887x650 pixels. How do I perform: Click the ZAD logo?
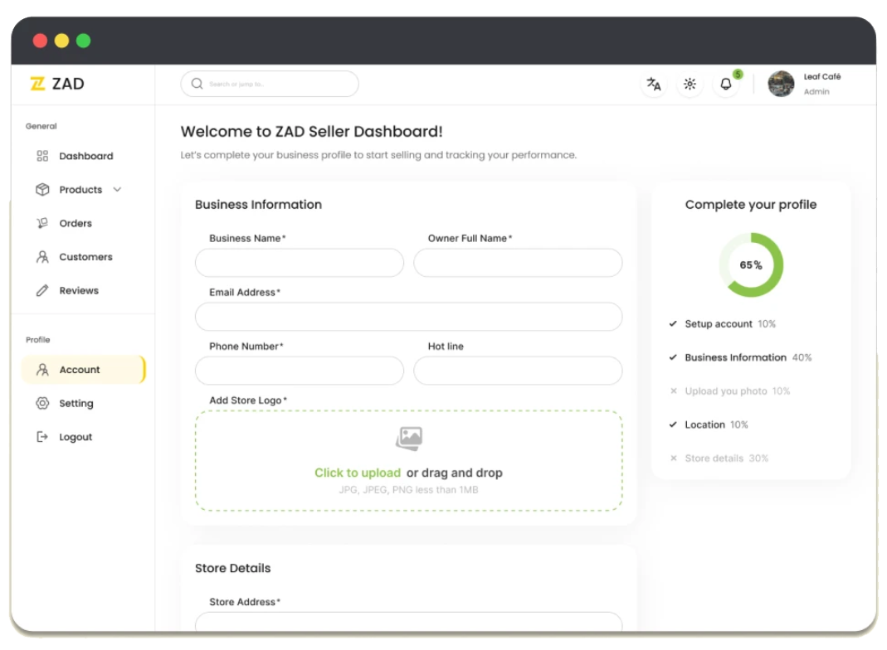pyautogui.click(x=57, y=84)
